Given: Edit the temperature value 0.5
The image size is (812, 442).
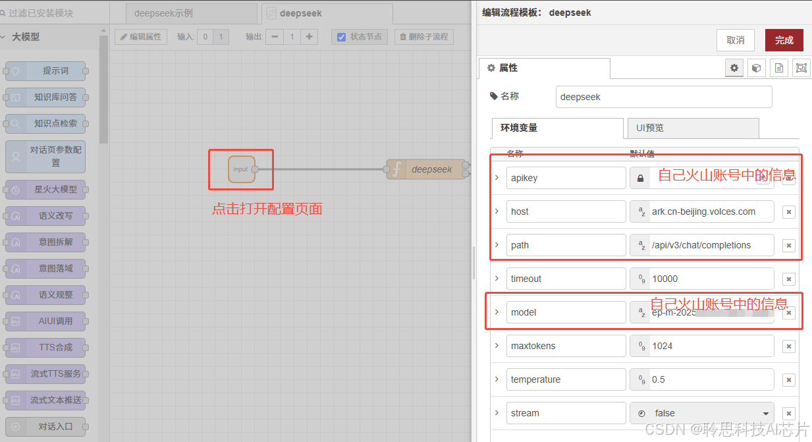Looking at the screenshot, I should tap(711, 379).
